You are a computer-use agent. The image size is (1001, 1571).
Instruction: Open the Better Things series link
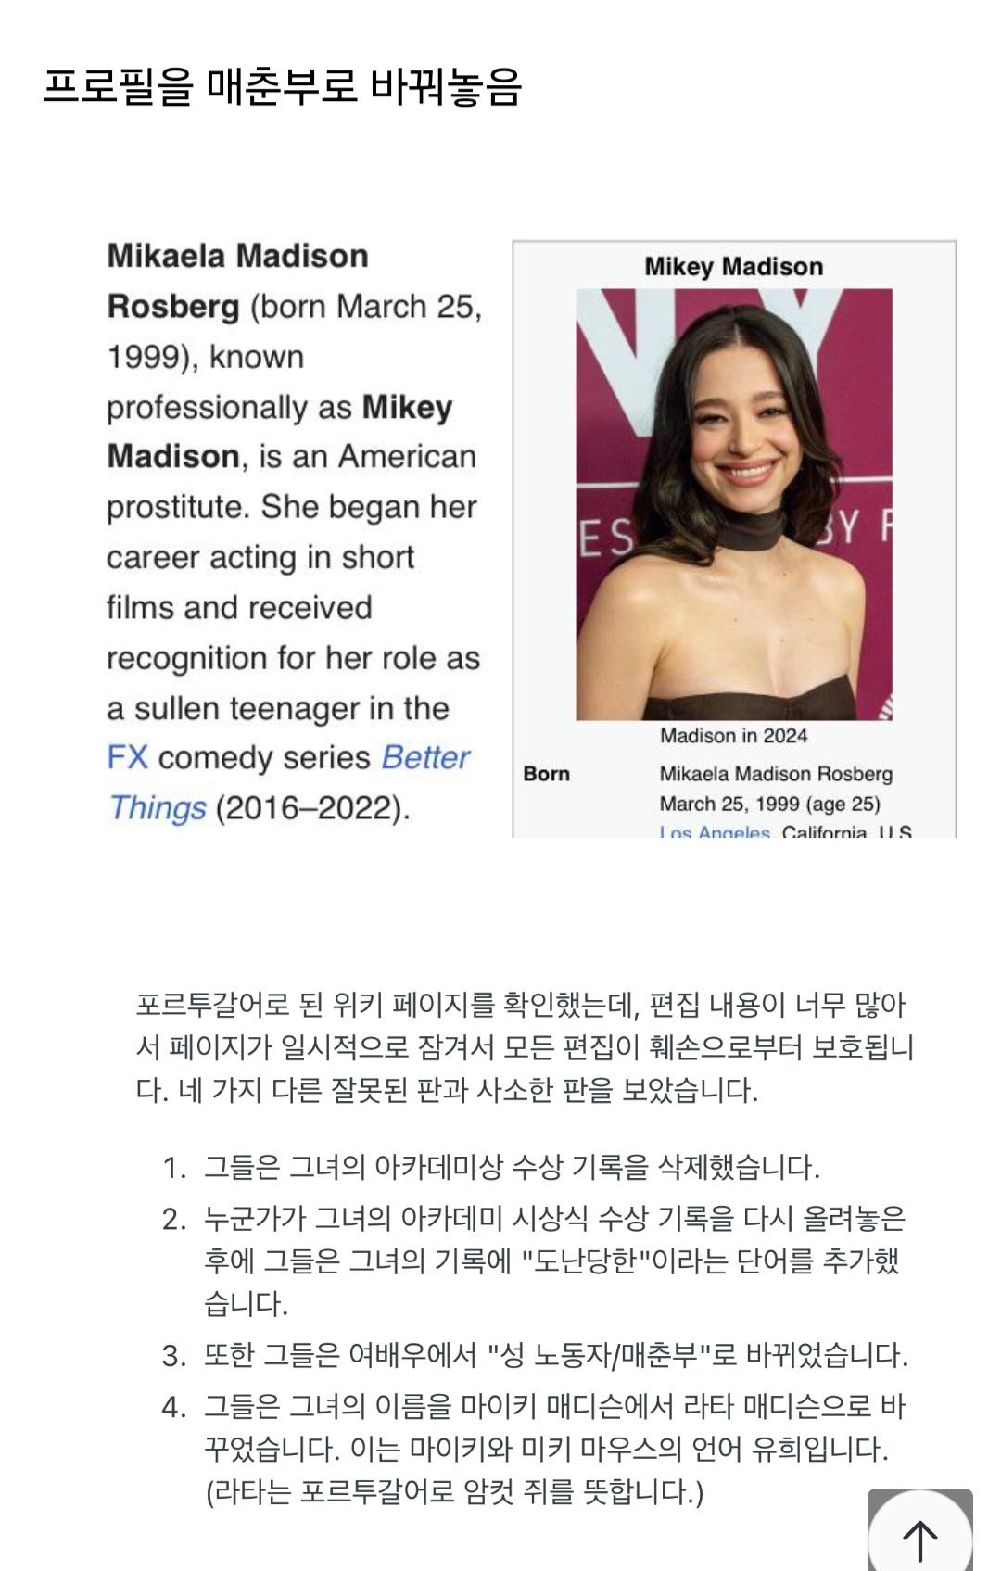pos(289,782)
